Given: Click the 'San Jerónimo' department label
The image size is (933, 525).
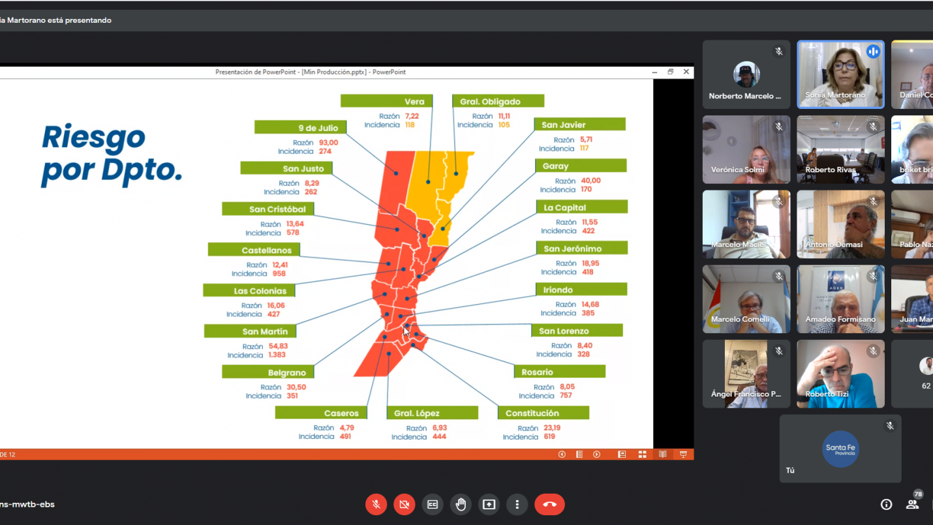Looking at the screenshot, I should [581, 248].
